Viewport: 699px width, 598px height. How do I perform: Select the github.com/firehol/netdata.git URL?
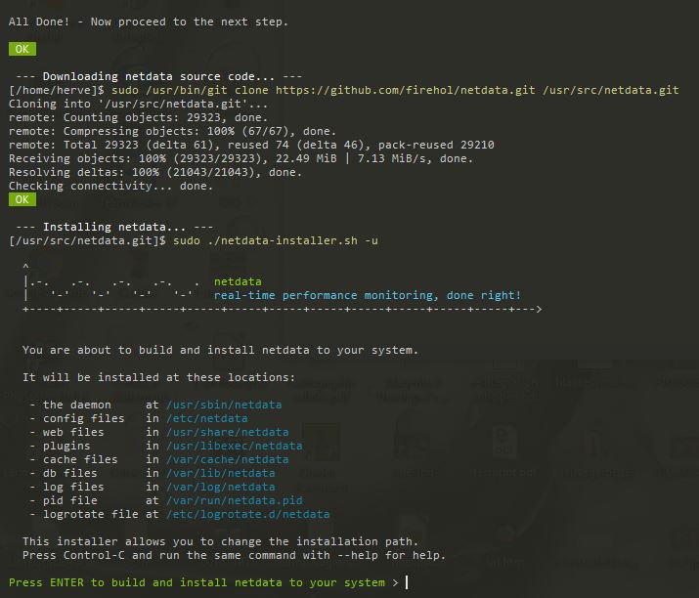pos(405,90)
